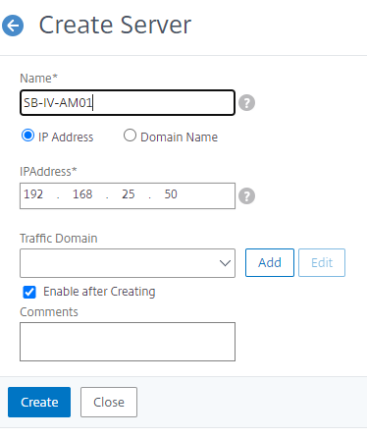
Task: Select the IP Address radio button
Action: 27,136
